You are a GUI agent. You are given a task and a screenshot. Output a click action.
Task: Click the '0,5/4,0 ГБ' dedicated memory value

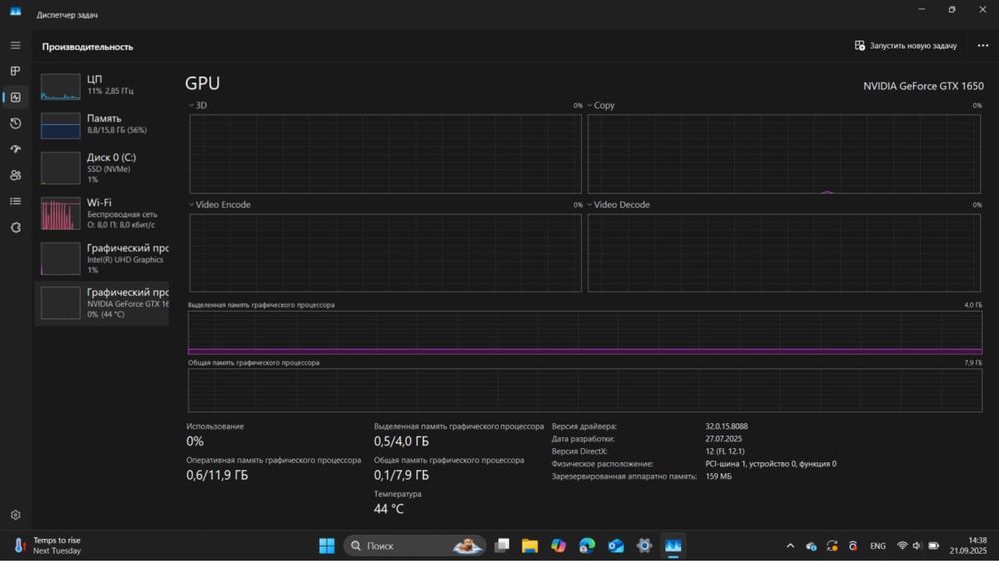click(401, 441)
